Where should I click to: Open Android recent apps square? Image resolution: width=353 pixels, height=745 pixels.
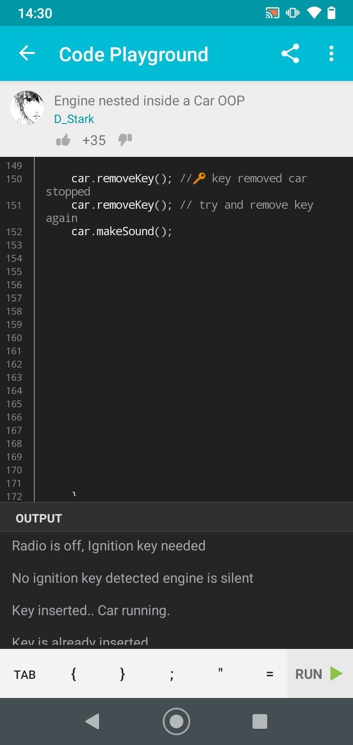click(259, 721)
